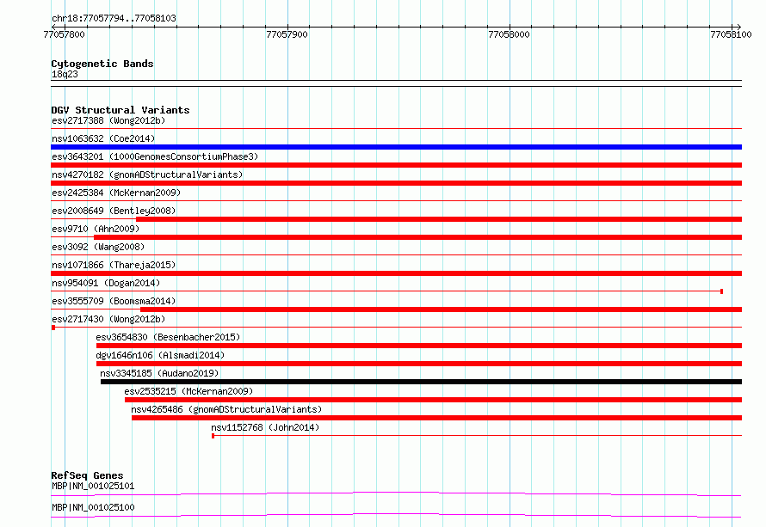Click the esv2717388 (Wong2012b) variant label
This screenshot has height=527, width=766.
pyautogui.click(x=108, y=120)
